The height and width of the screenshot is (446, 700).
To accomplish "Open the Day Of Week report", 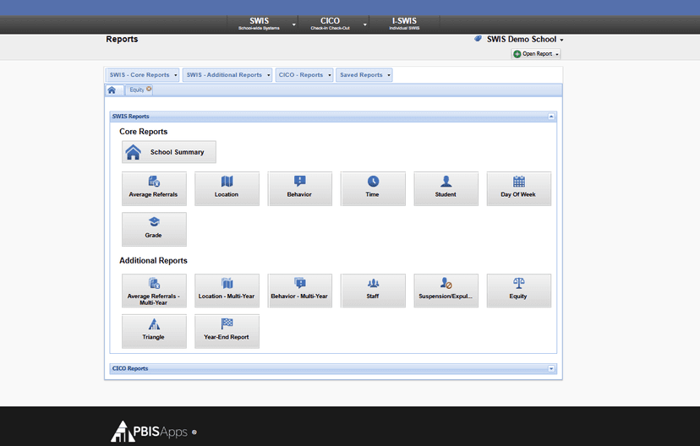I will click(519, 188).
